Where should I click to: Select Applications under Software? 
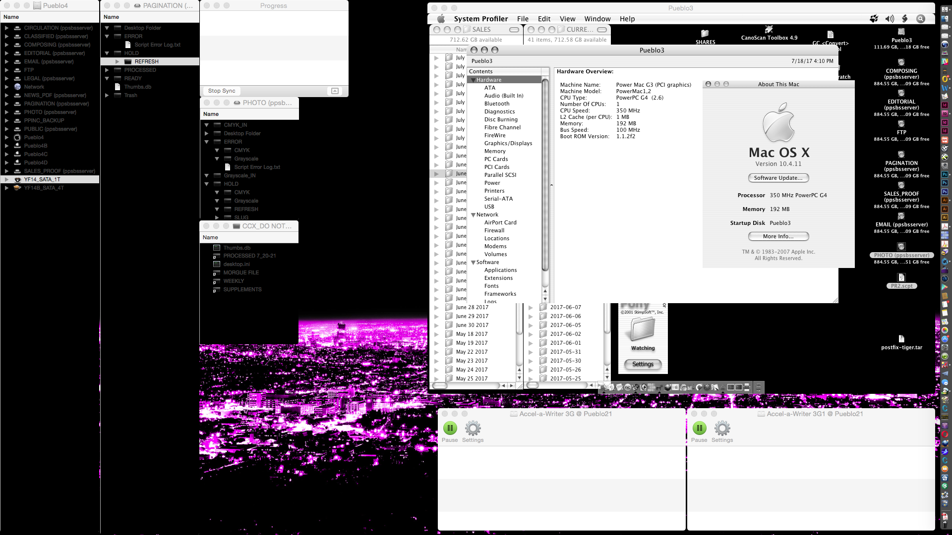click(500, 270)
